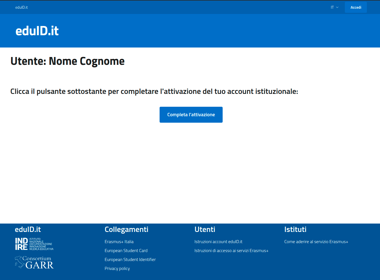Open the European Student Card link
This screenshot has height=280, width=380.
[126, 251]
